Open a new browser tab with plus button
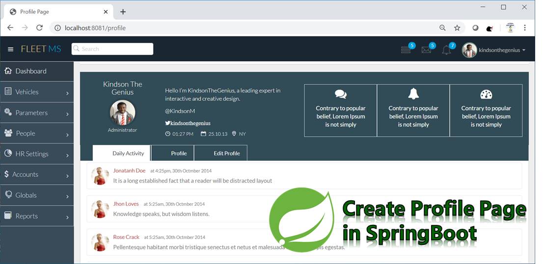The image size is (545, 264). point(123,12)
